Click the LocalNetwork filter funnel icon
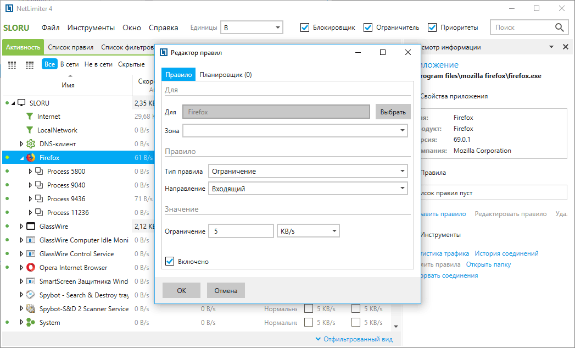This screenshot has width=575, height=348. click(x=29, y=130)
